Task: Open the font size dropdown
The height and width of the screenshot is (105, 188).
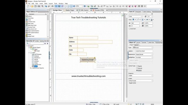Action: tap(152, 17)
